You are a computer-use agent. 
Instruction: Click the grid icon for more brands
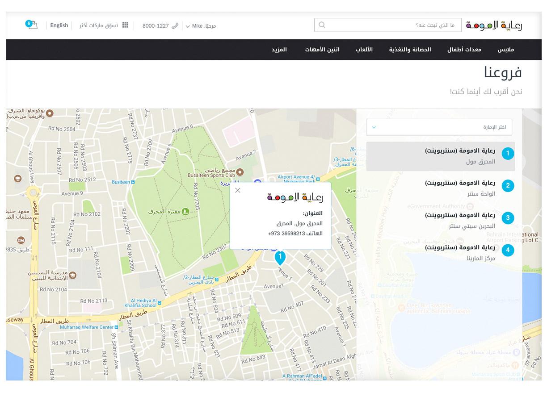tap(125, 25)
